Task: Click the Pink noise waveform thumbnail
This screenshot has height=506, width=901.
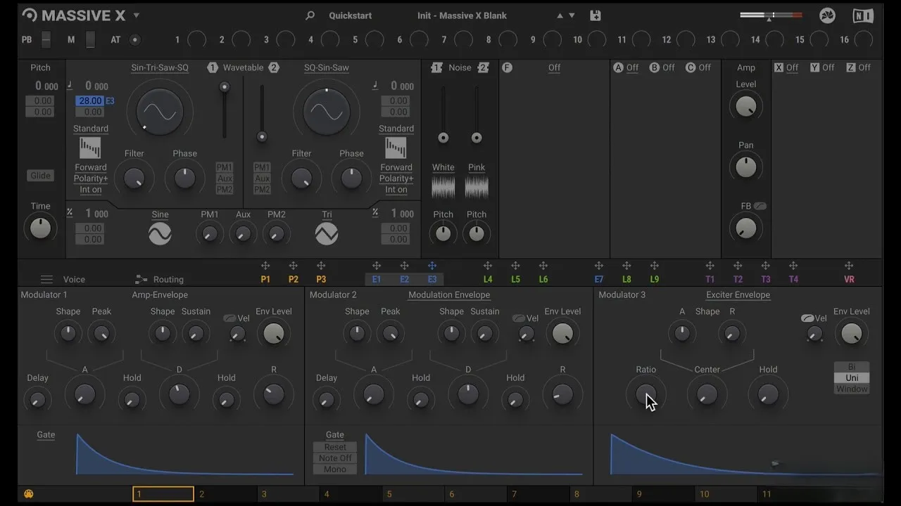Action: point(477,187)
